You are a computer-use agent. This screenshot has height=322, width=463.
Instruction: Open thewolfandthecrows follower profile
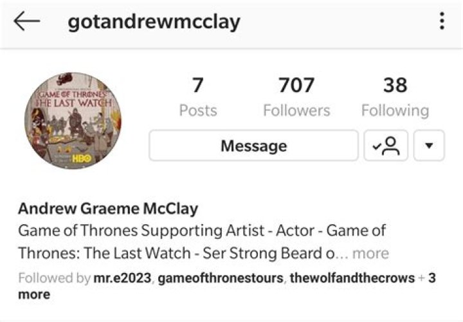pos(352,278)
